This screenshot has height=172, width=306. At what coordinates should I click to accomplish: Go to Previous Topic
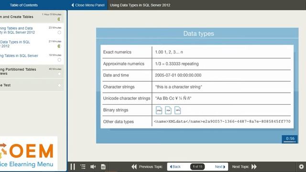[147, 167]
